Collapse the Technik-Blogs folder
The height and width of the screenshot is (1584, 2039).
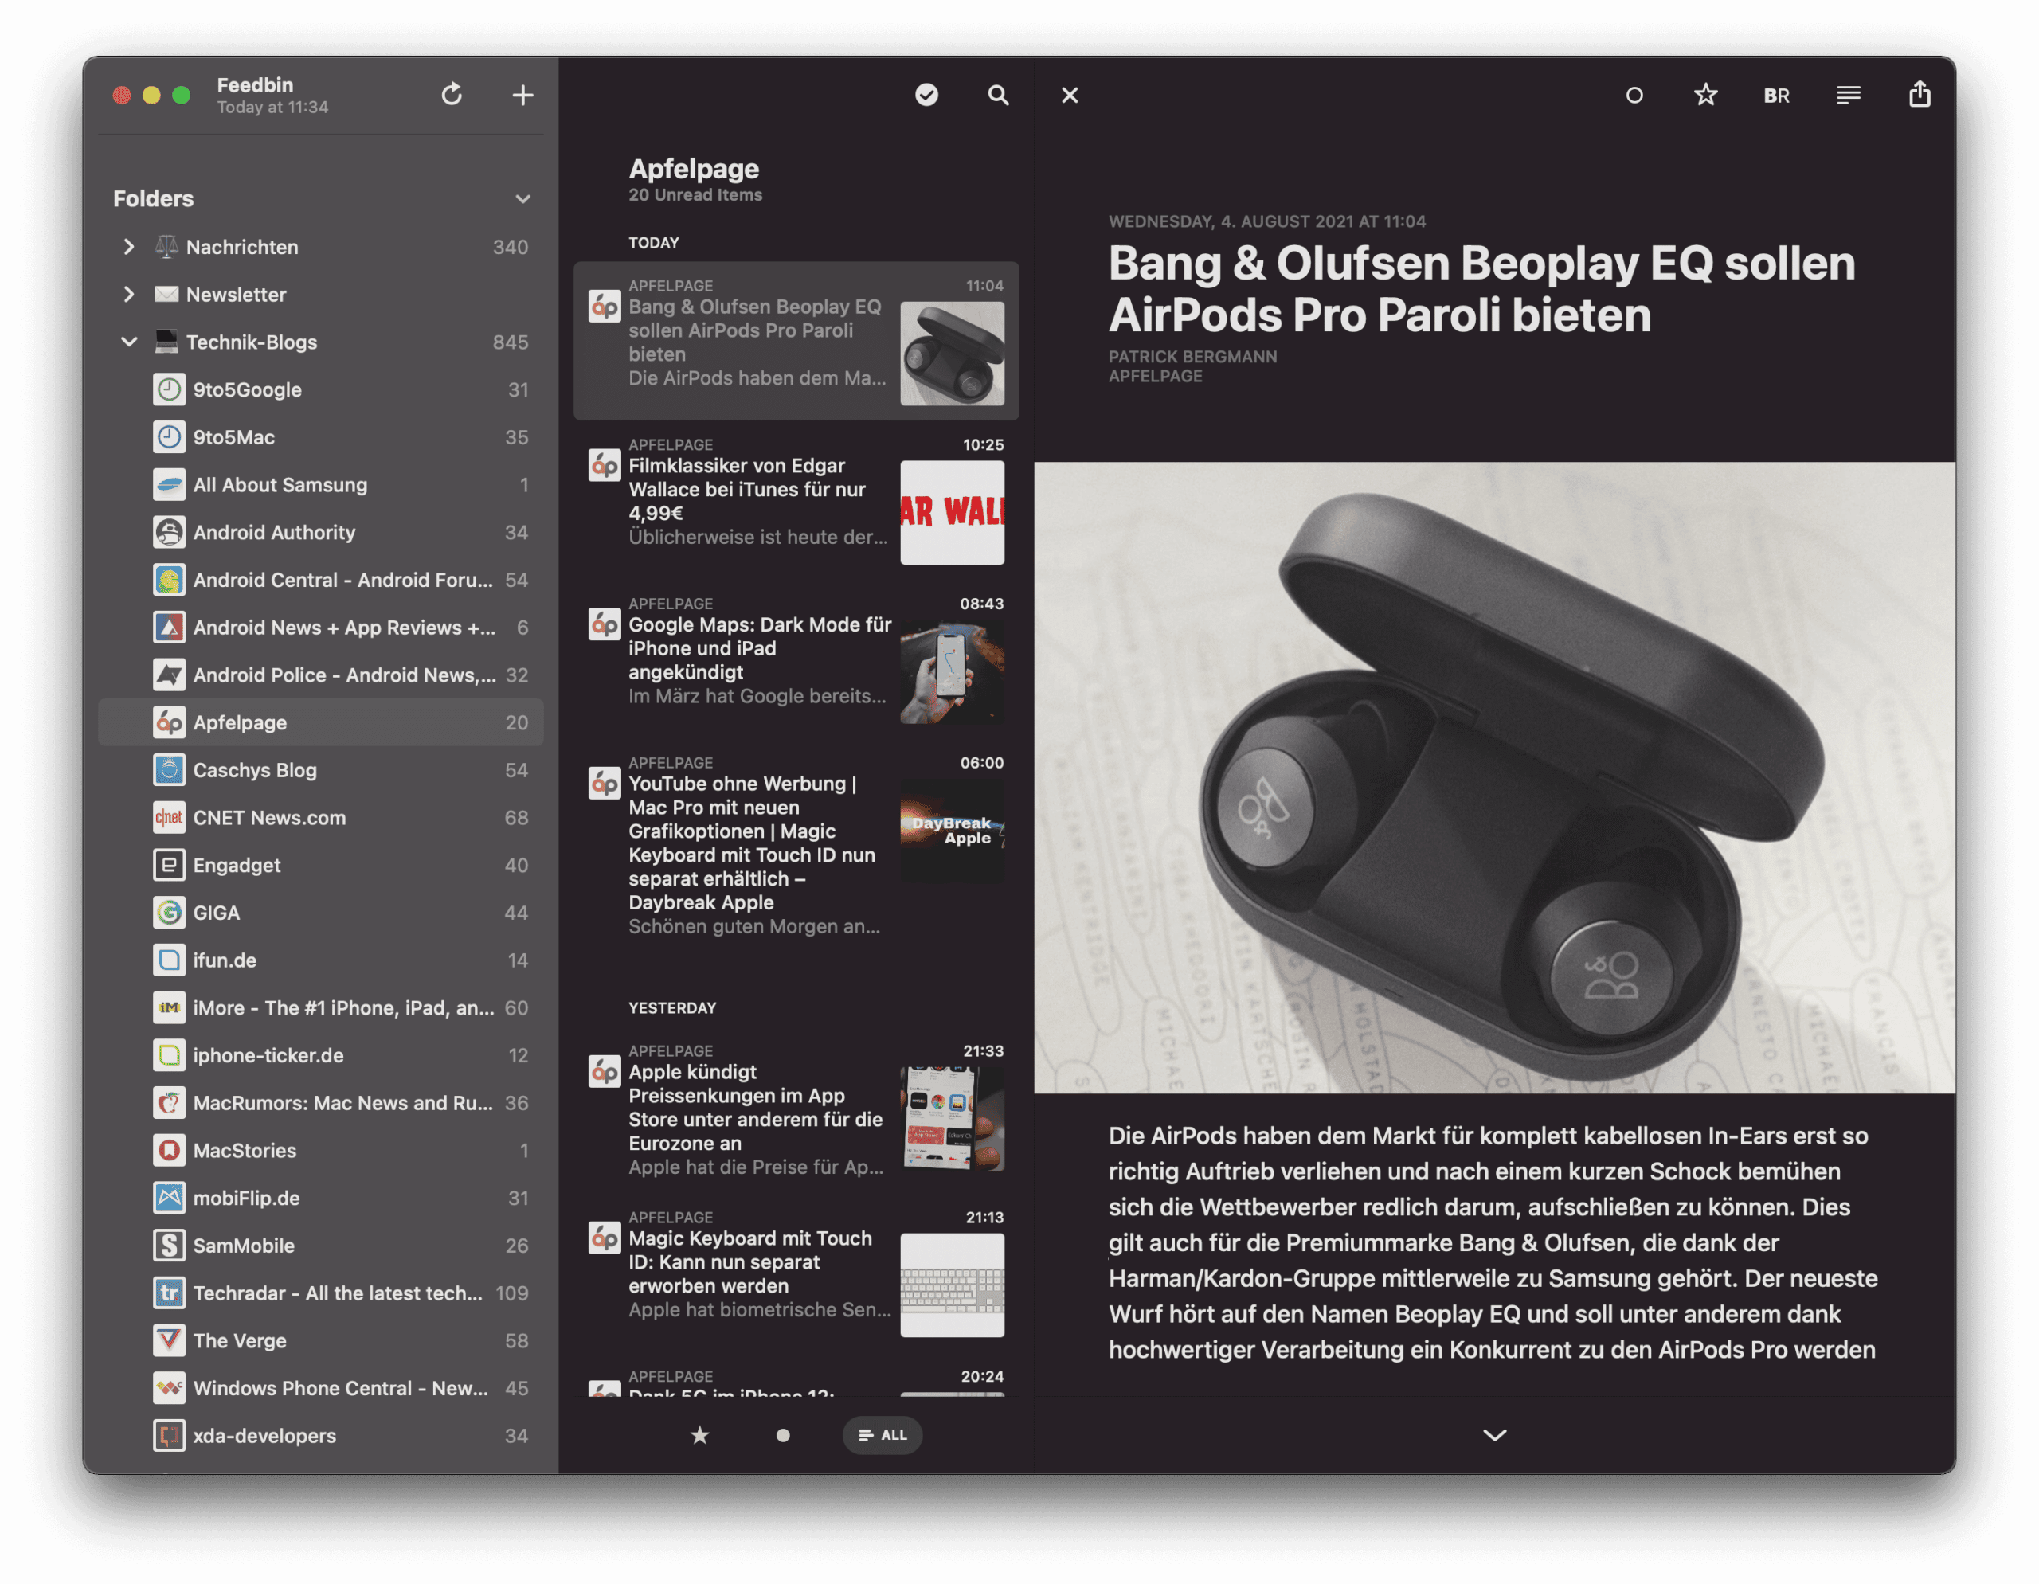129,342
